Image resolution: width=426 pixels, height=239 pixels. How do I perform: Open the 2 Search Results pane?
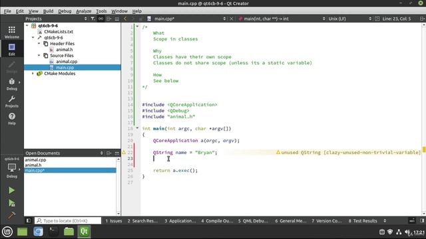[142, 220]
